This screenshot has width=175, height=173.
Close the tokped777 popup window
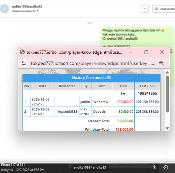click(x=162, y=52)
